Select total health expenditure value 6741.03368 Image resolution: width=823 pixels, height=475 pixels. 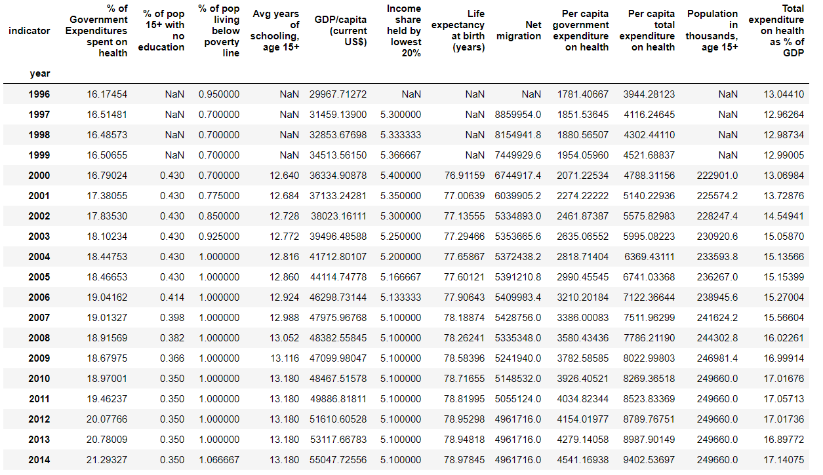click(649, 277)
